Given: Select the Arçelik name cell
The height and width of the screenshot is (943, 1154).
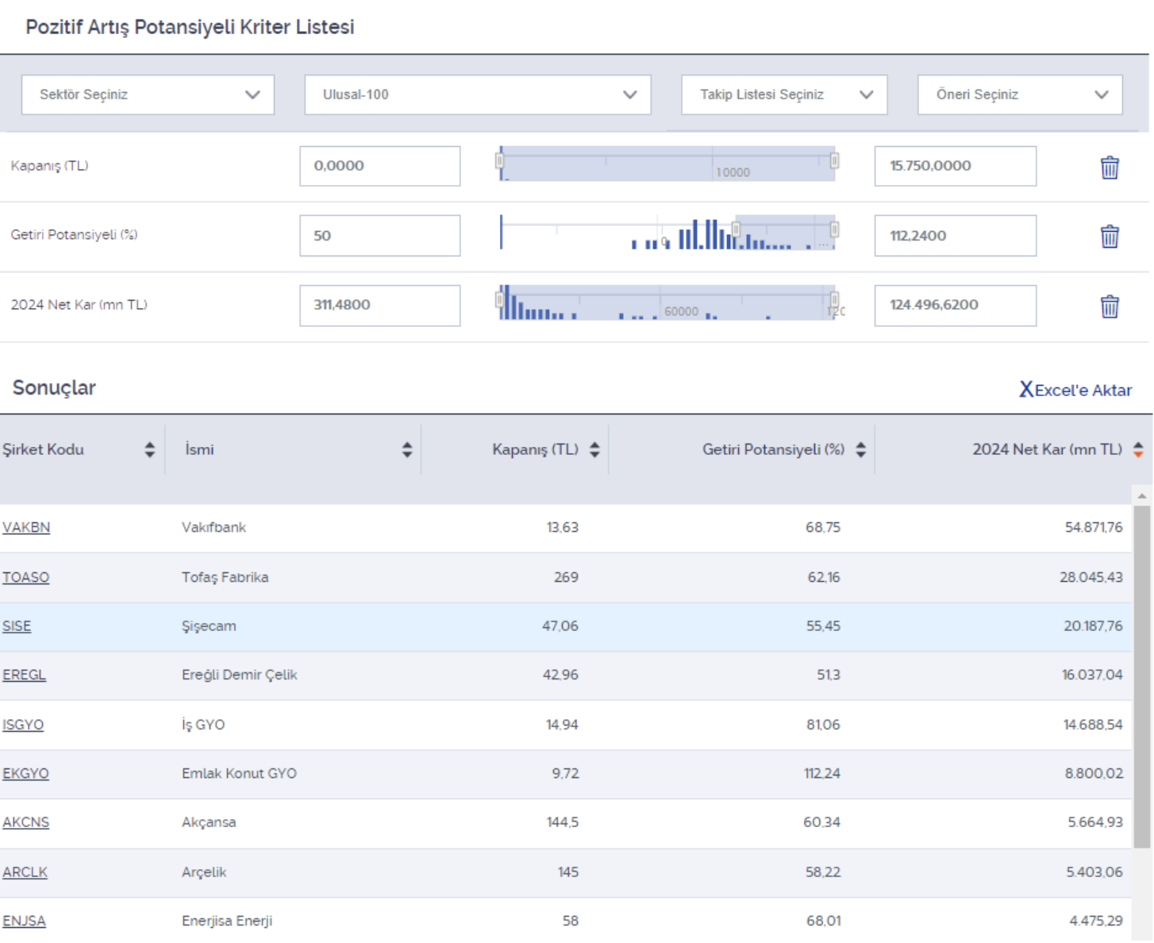Looking at the screenshot, I should [x=204, y=872].
